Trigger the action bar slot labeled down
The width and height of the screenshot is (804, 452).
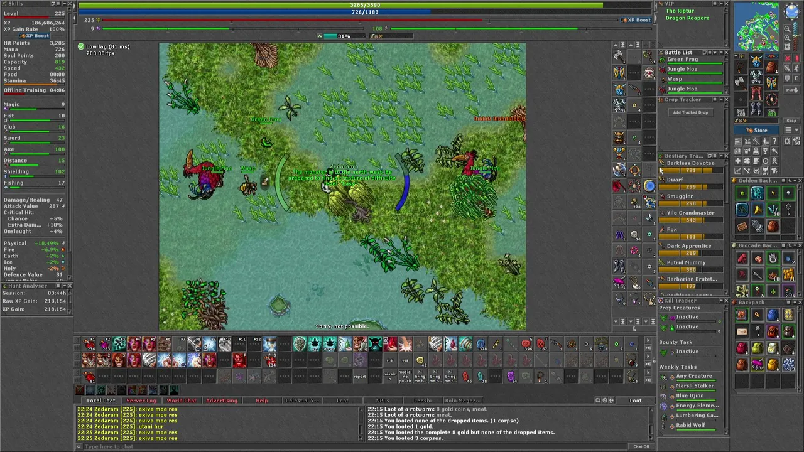[330, 343]
